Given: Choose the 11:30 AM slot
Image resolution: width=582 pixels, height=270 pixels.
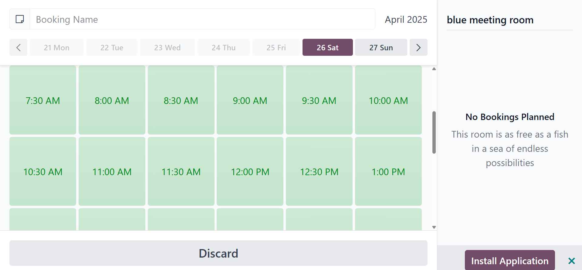Looking at the screenshot, I should coord(181,172).
